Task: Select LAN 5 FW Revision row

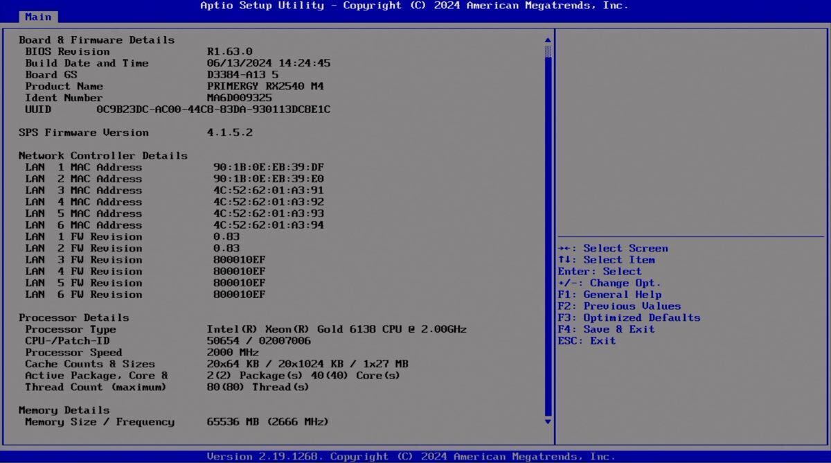Action: pyautogui.click(x=145, y=283)
